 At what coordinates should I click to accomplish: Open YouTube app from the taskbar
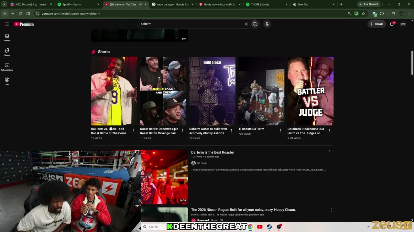click(260, 227)
